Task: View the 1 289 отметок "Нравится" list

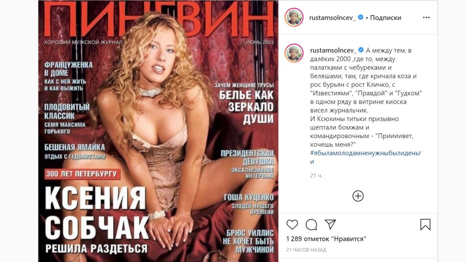Action: tap(326, 239)
